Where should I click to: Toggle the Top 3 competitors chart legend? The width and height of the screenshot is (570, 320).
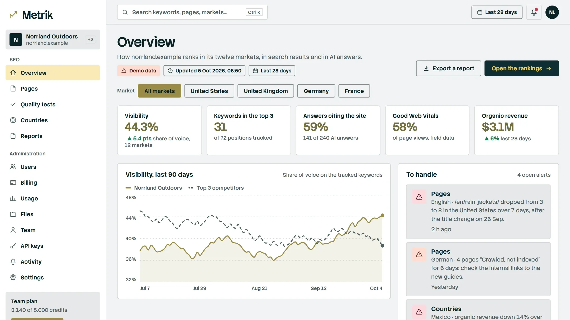[216, 188]
